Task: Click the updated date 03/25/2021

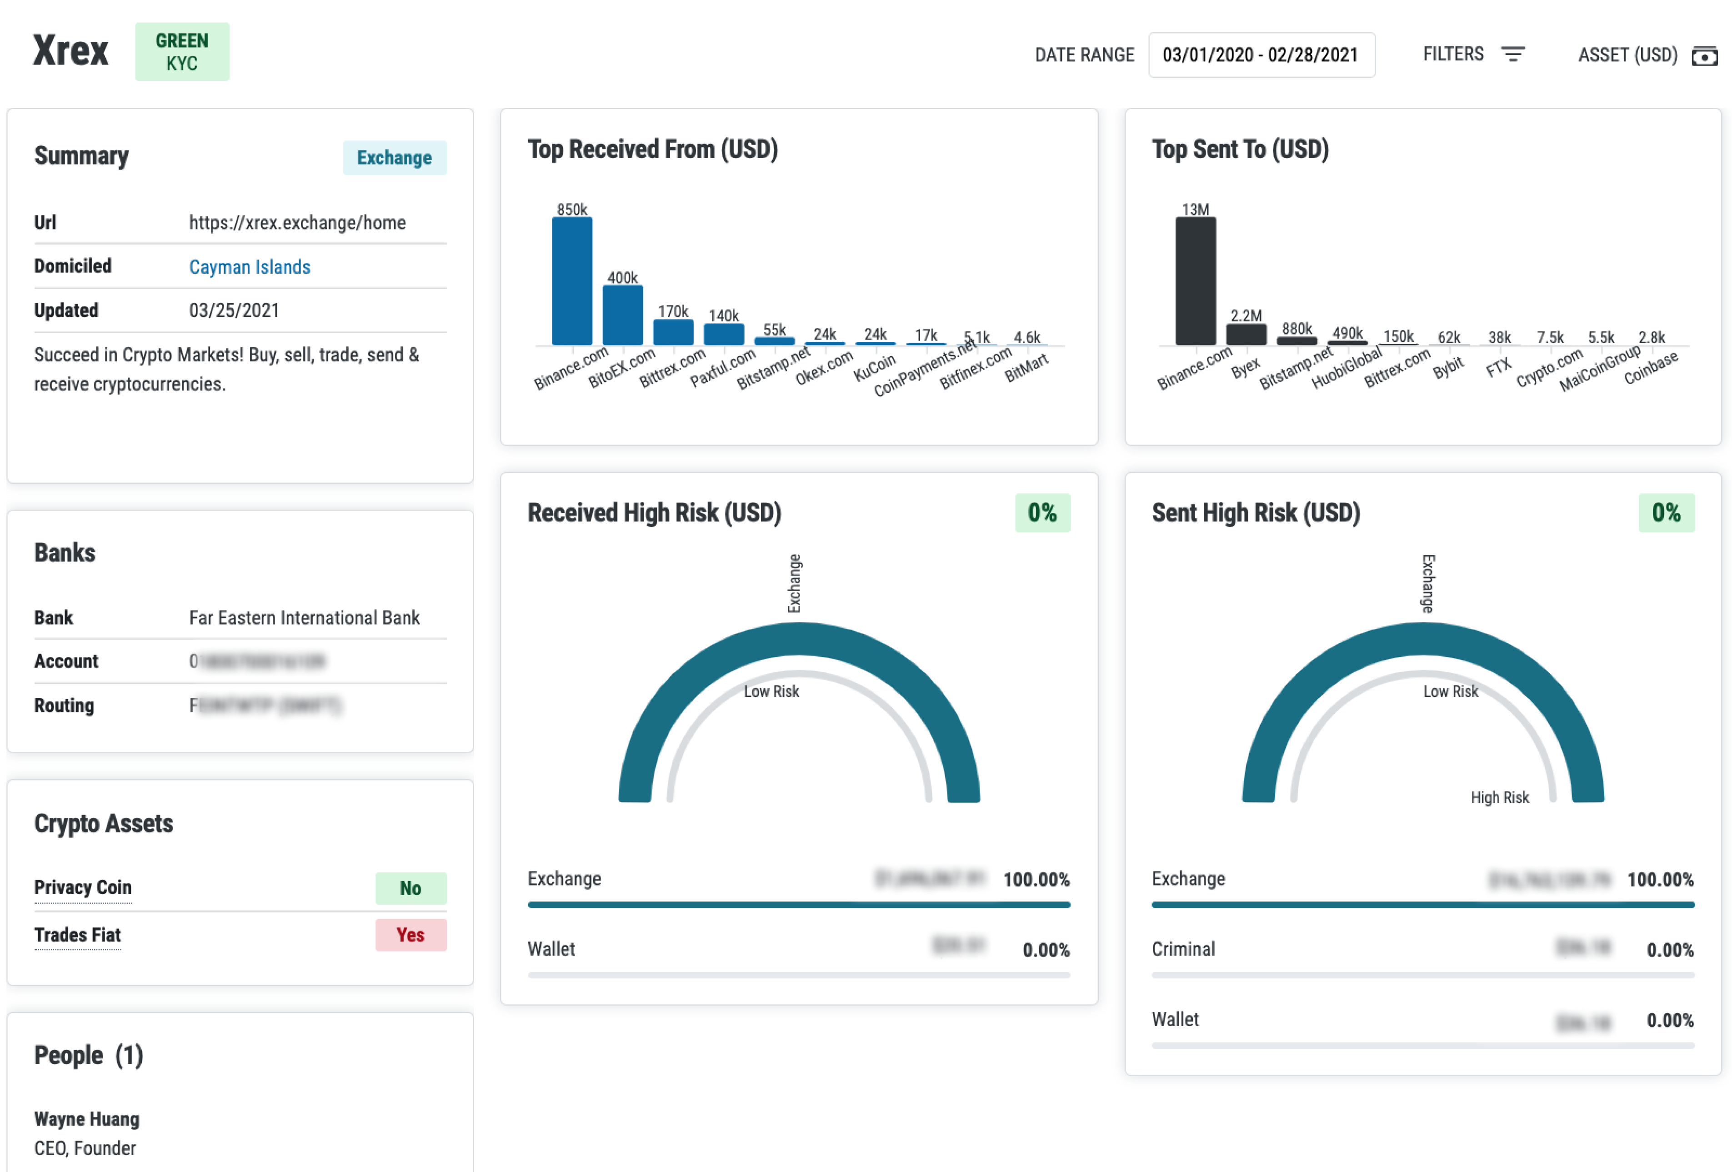Action: pyautogui.click(x=234, y=310)
